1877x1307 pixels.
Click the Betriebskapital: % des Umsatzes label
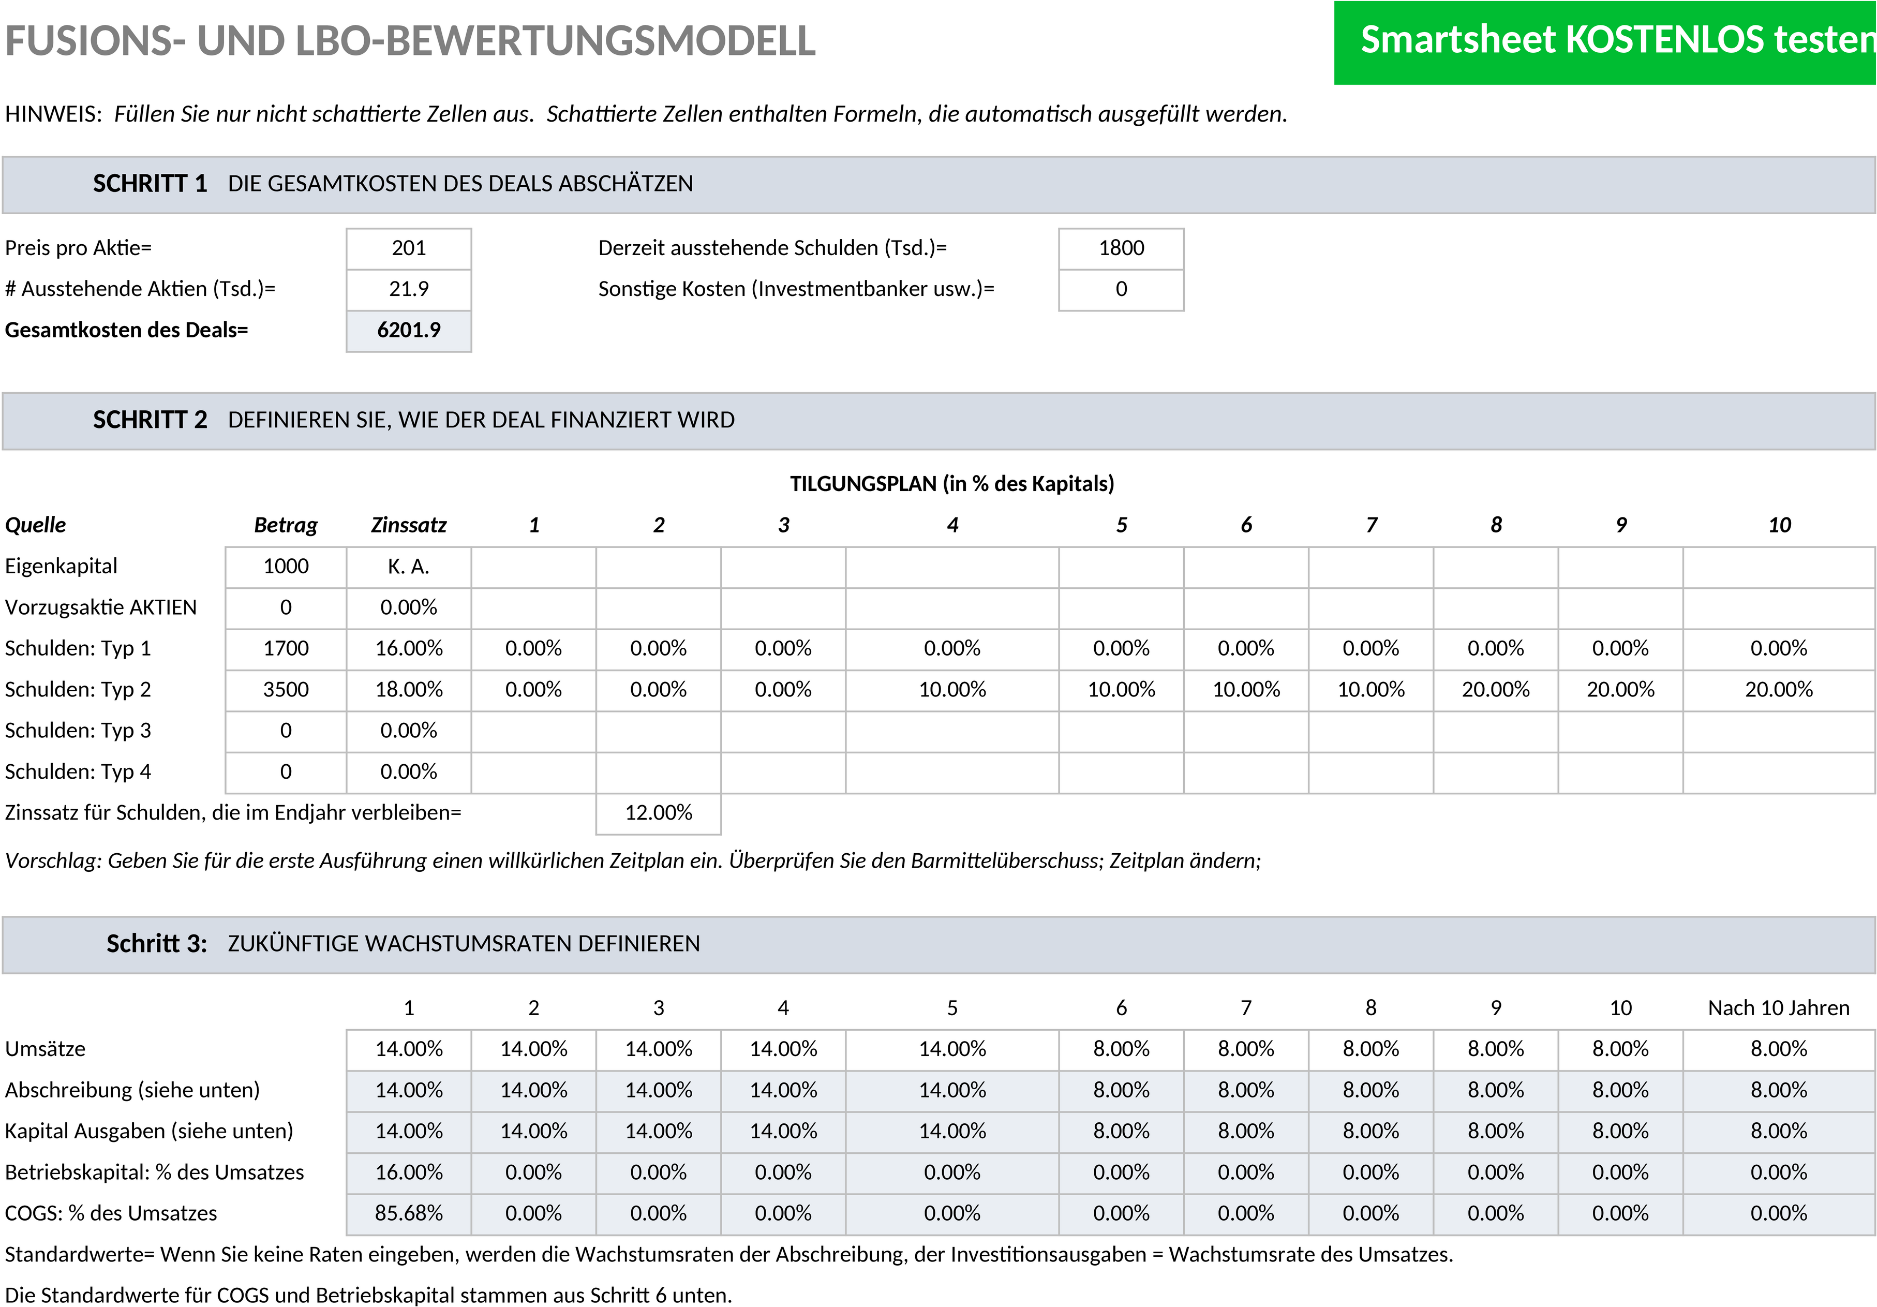[155, 1173]
